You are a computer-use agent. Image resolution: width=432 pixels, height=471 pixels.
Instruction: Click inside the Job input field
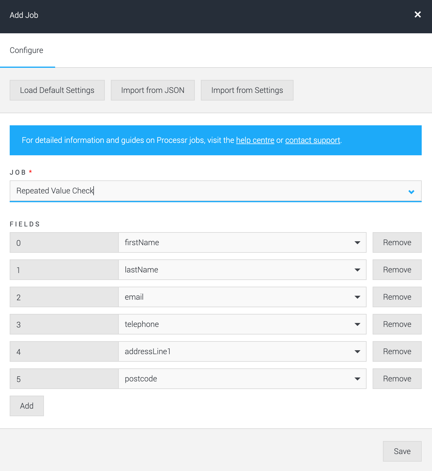coord(182,191)
